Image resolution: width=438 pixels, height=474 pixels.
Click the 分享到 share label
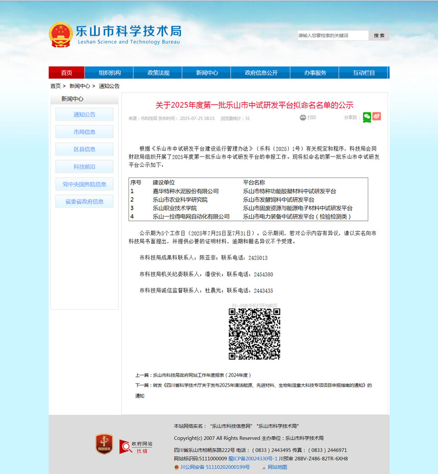[x=352, y=117]
